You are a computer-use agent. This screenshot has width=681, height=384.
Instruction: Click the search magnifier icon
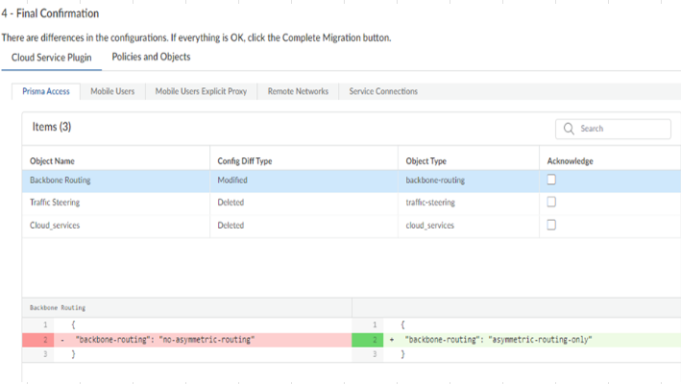569,129
